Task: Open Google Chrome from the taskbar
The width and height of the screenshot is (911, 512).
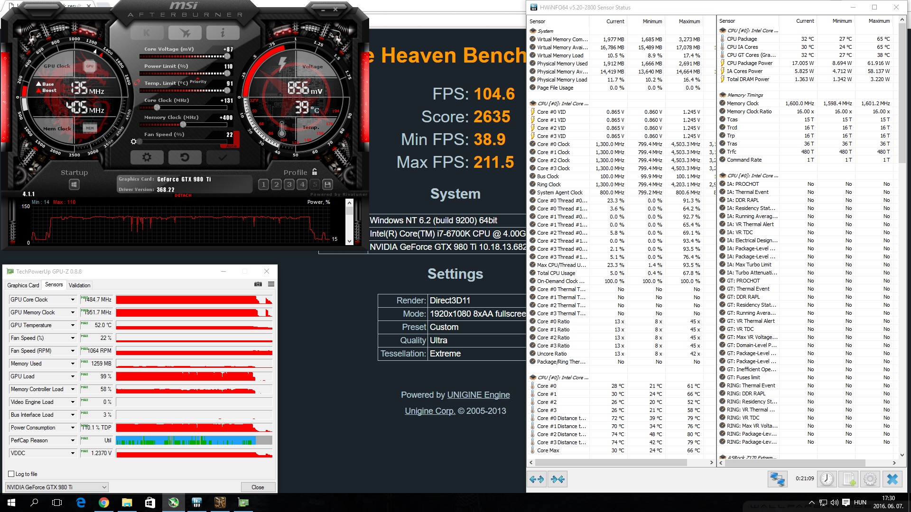Action: point(103,503)
